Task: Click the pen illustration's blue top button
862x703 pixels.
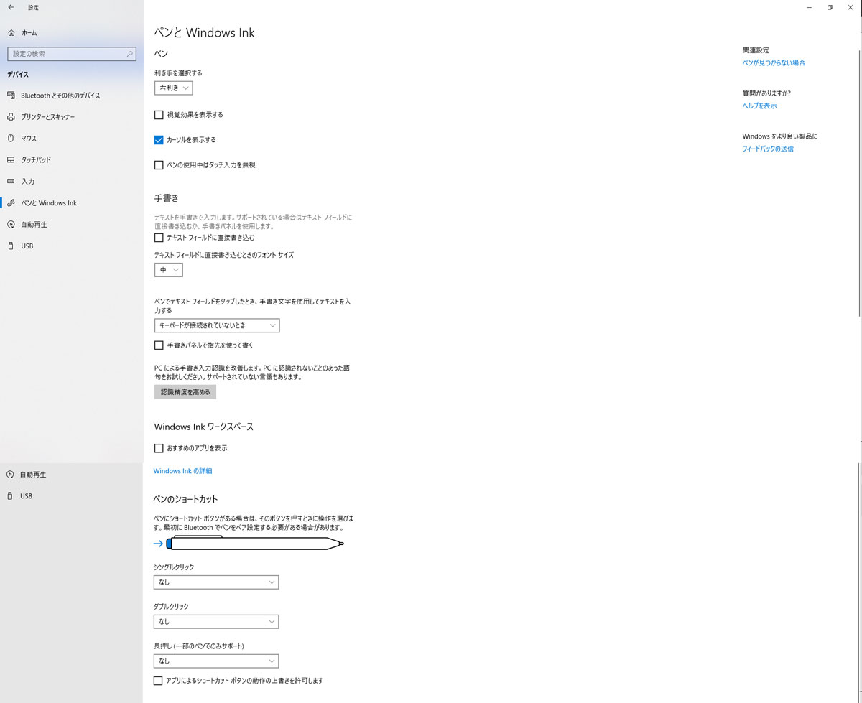Action: [170, 544]
